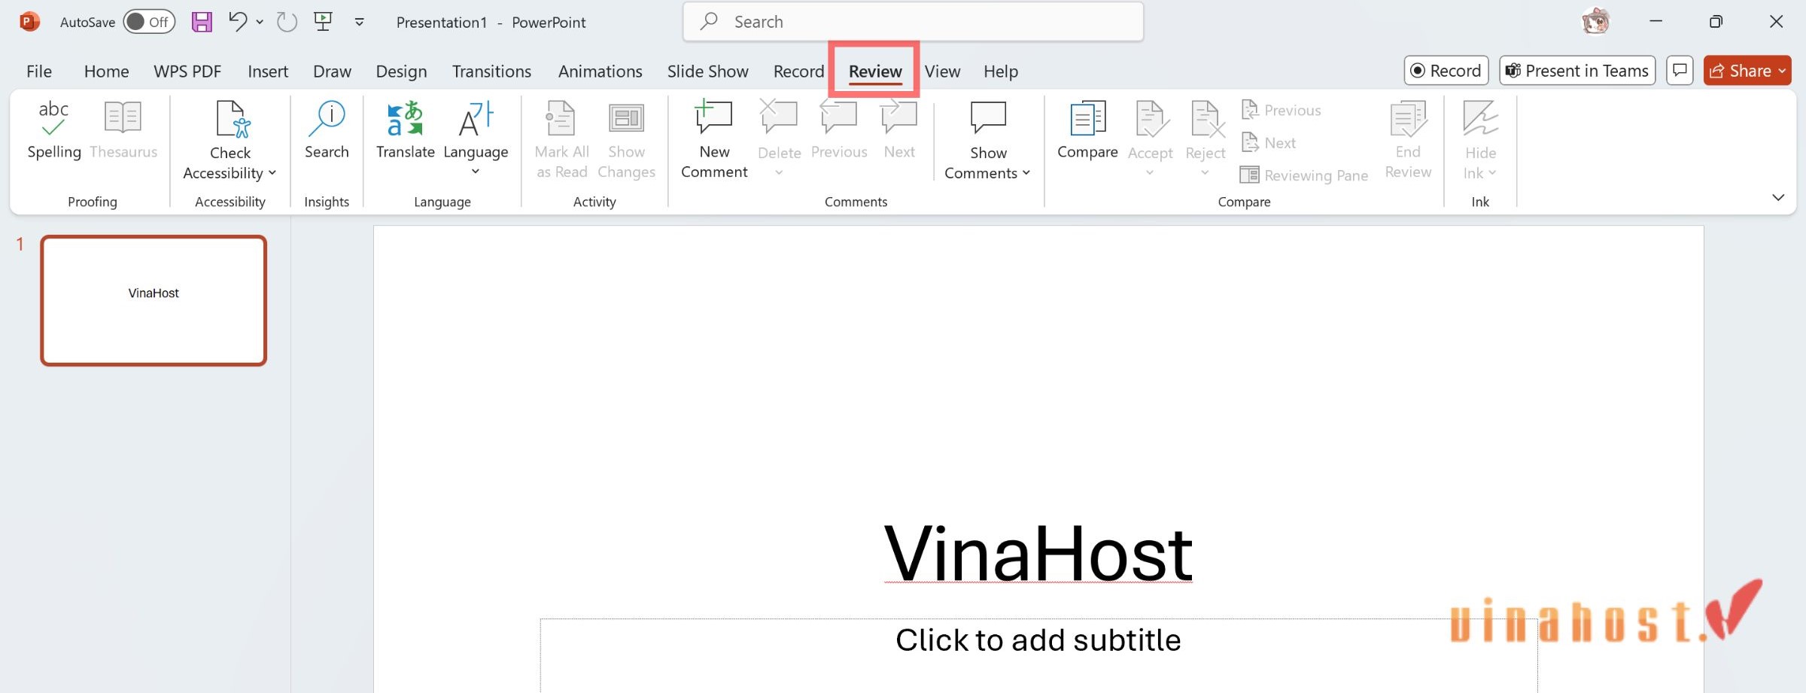Image resolution: width=1806 pixels, height=693 pixels.
Task: Start slide show from beginning icon
Action: pos(324,22)
